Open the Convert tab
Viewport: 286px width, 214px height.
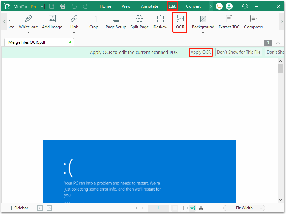[x=193, y=6]
